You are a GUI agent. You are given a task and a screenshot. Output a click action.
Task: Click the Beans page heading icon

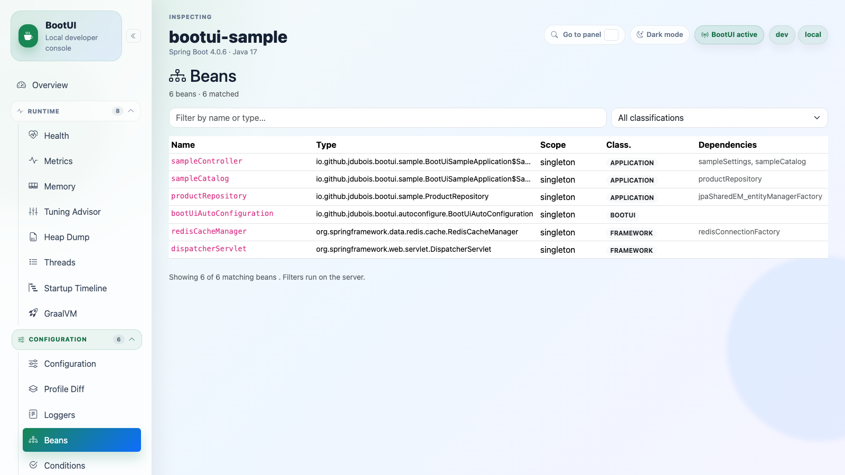pos(177,77)
